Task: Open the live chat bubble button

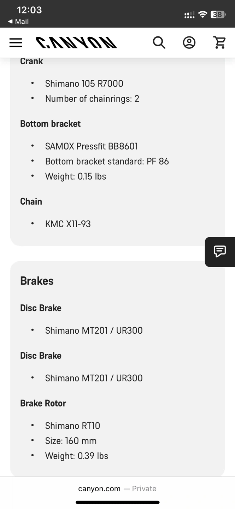Action: pos(220,252)
